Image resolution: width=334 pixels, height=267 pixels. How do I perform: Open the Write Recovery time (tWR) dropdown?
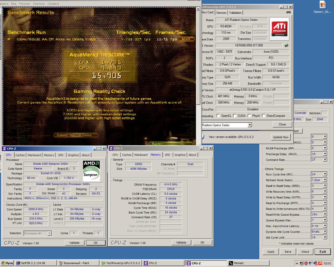click(x=325, y=191)
